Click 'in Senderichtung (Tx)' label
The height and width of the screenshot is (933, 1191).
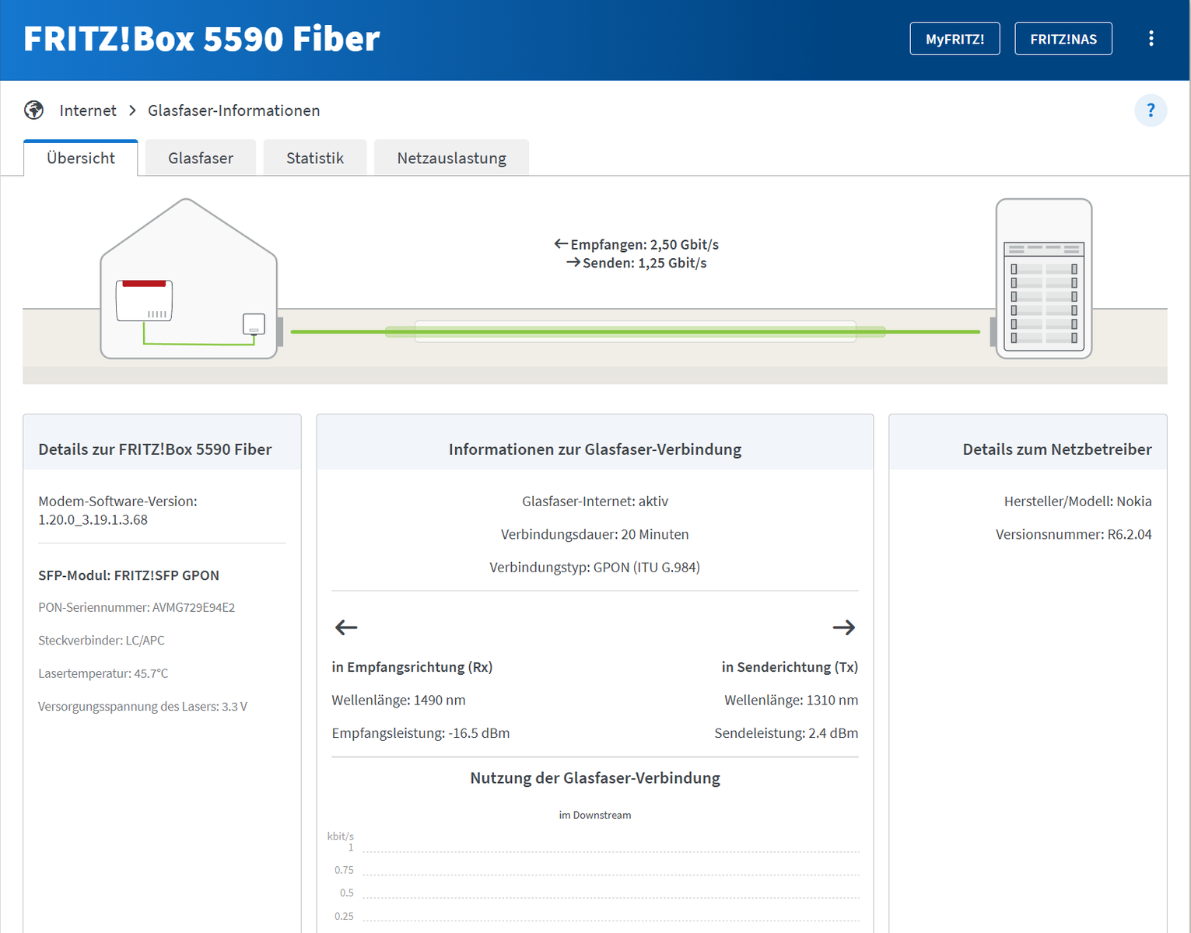[790, 667]
